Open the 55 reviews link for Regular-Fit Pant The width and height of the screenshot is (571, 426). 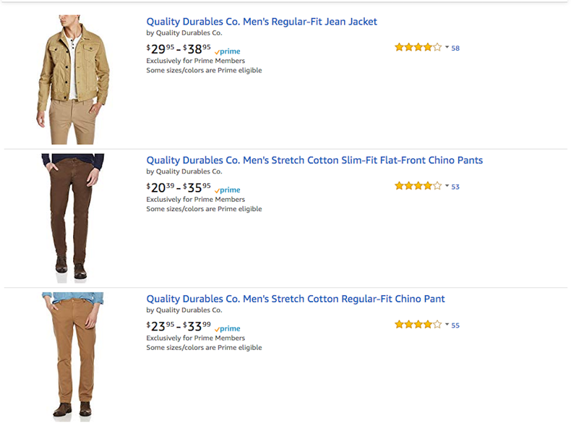pos(455,325)
